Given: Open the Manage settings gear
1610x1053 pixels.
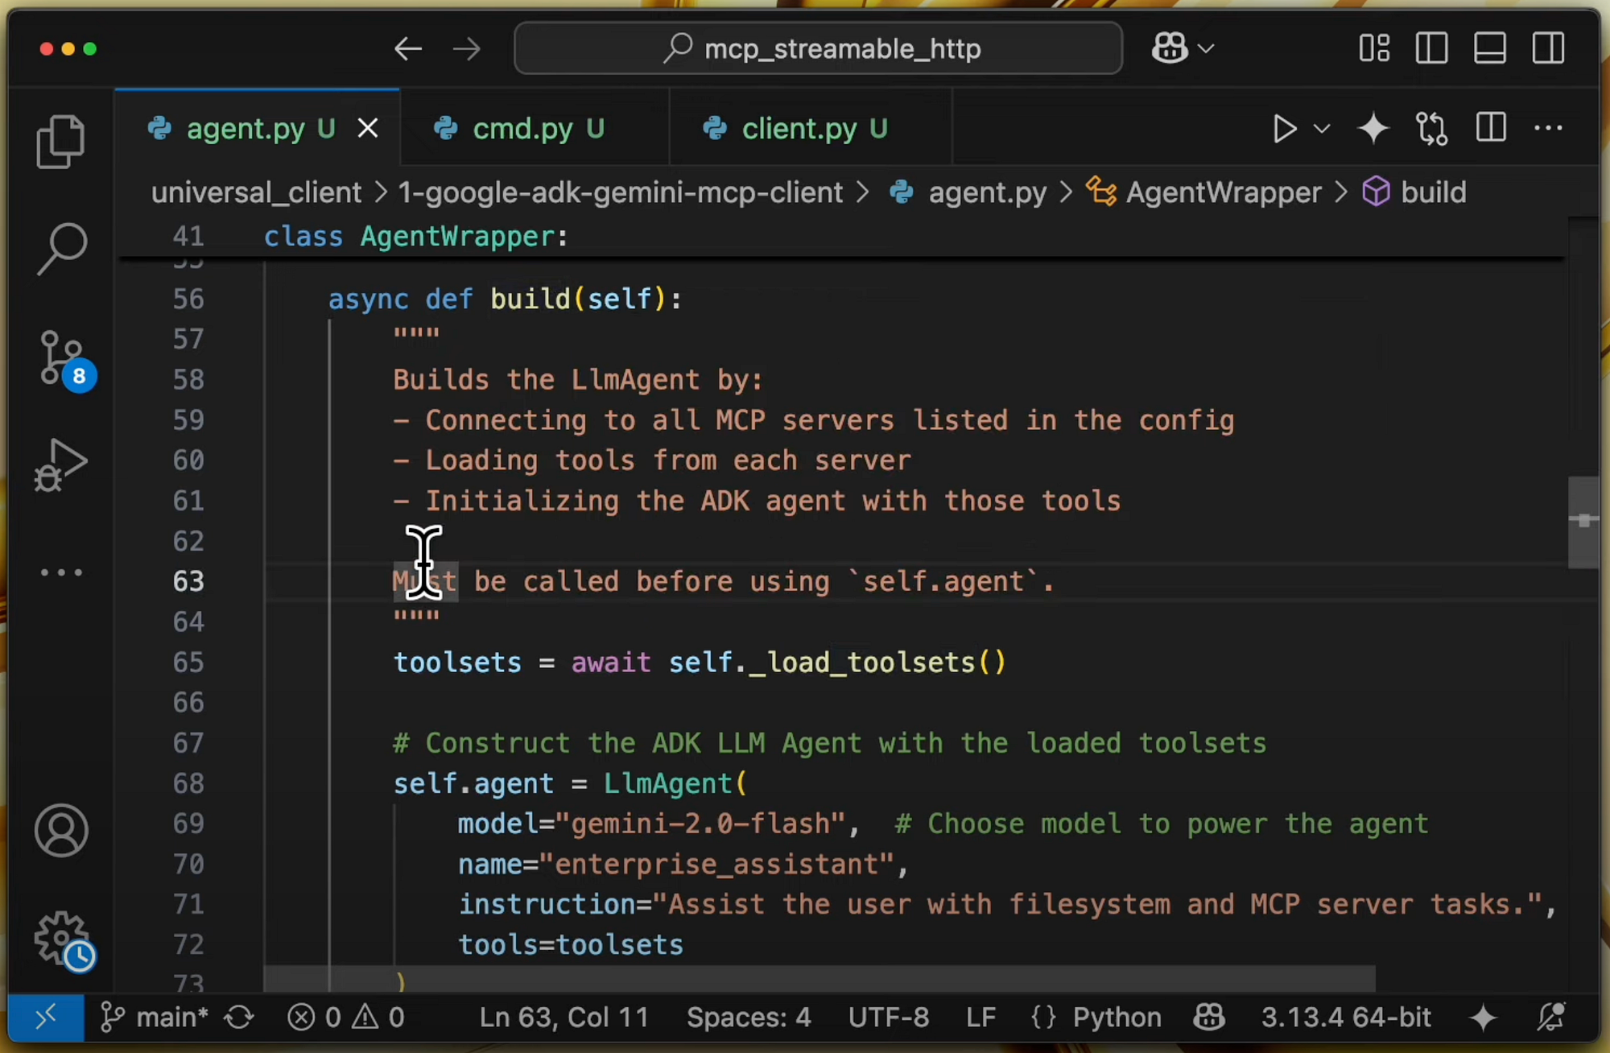Looking at the screenshot, I should tap(60, 938).
